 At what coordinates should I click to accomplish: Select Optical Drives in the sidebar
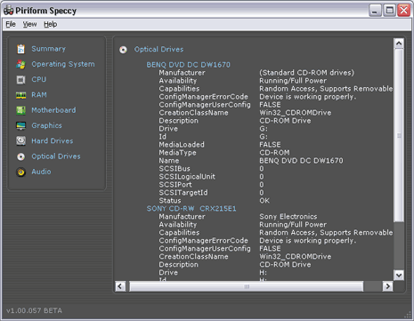56,156
